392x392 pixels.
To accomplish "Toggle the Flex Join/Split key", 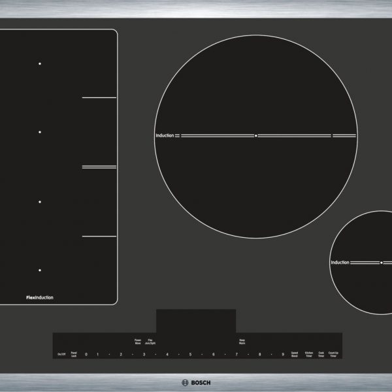I will (x=150, y=342).
